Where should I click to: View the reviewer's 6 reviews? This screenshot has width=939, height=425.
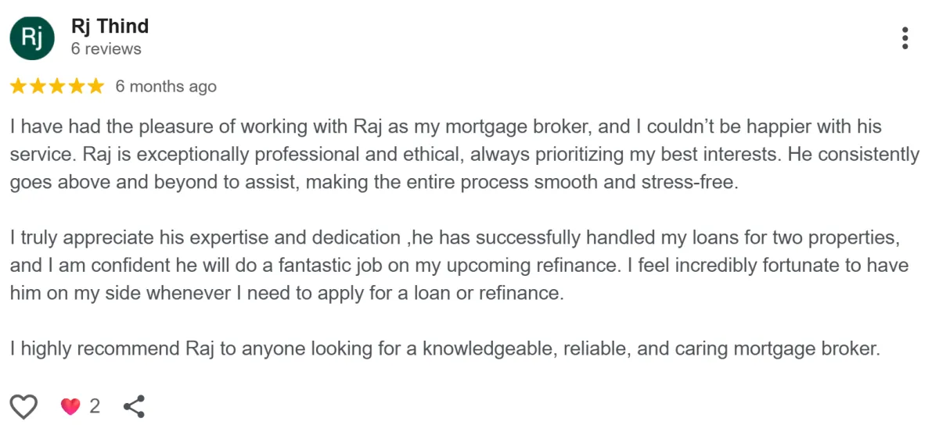(x=106, y=49)
